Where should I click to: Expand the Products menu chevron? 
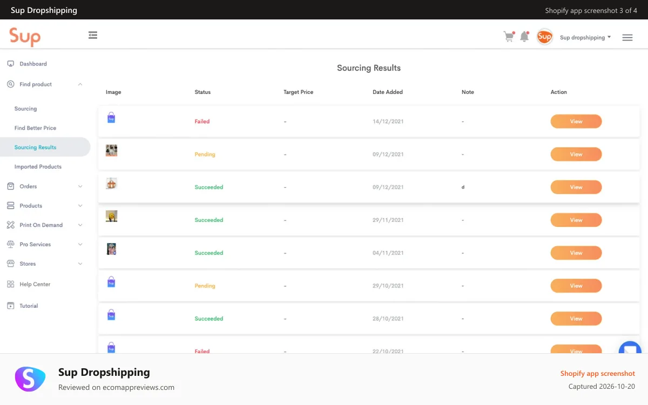[x=80, y=206]
